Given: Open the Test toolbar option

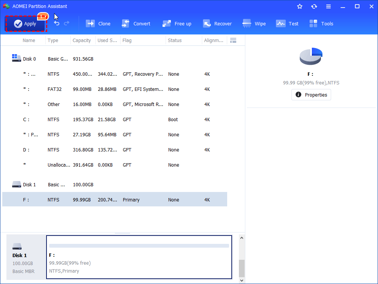Looking at the screenshot, I should [287, 24].
